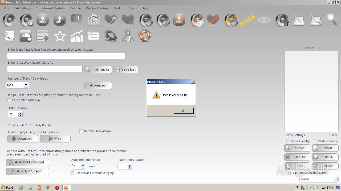Dismiss Missing URL dialog with OK

(184, 111)
